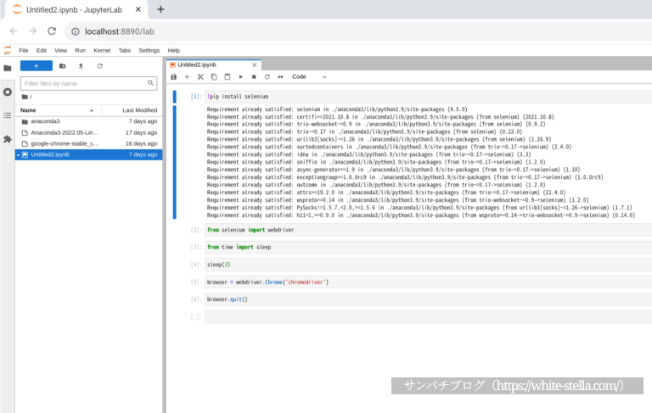Open the Tabs menu
Image resolution: width=652 pixels, height=413 pixels.
point(124,50)
